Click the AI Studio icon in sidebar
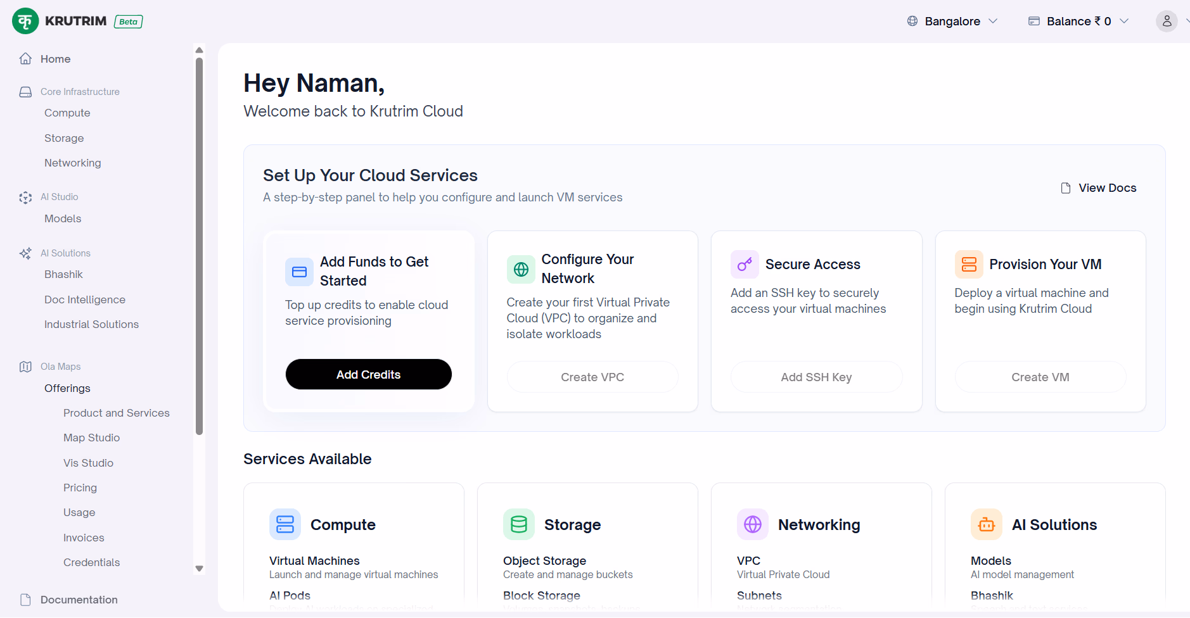The image size is (1190, 618). [x=25, y=198]
